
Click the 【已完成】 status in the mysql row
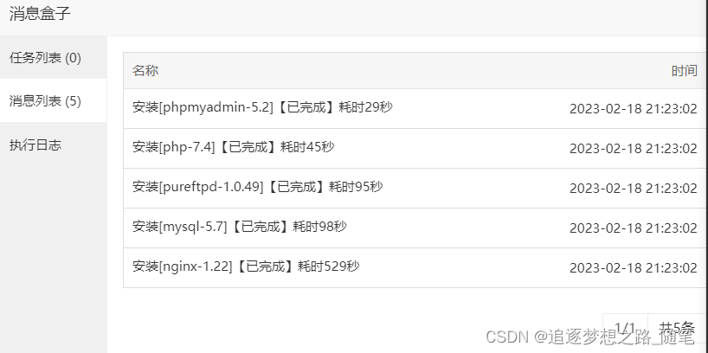click(x=259, y=227)
